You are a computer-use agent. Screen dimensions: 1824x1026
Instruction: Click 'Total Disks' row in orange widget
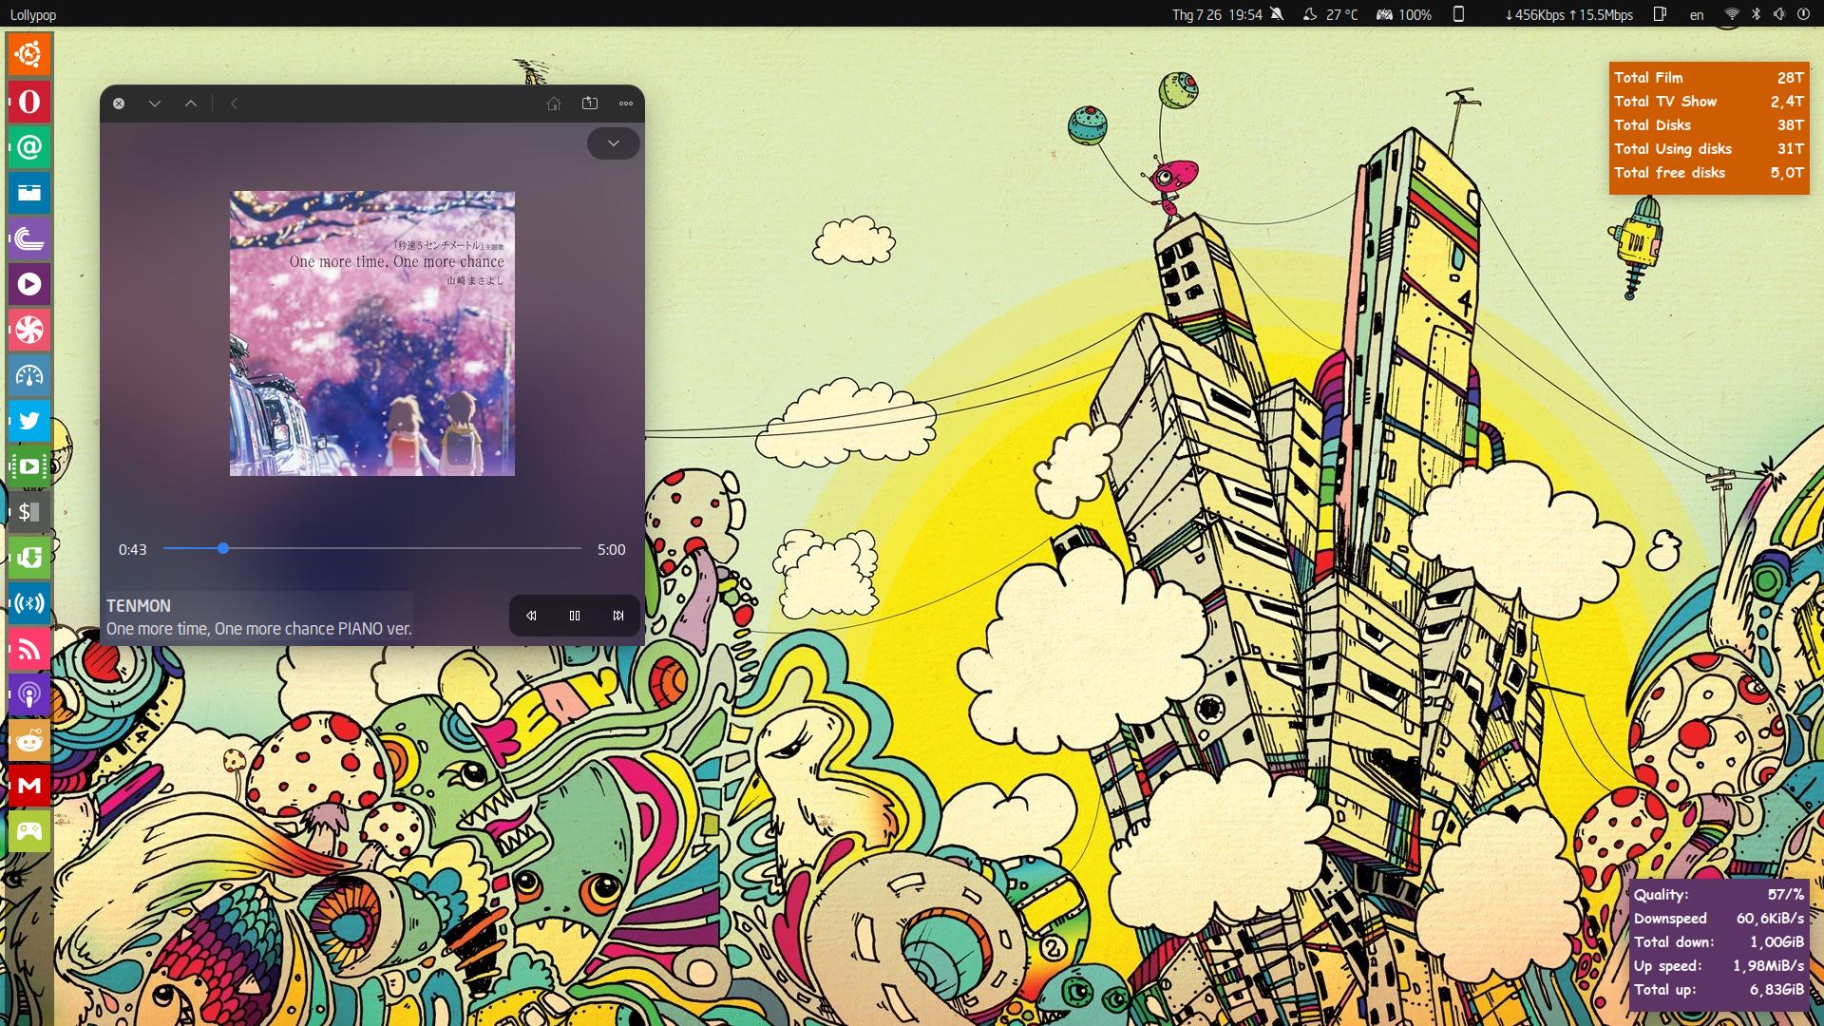[x=1709, y=125]
